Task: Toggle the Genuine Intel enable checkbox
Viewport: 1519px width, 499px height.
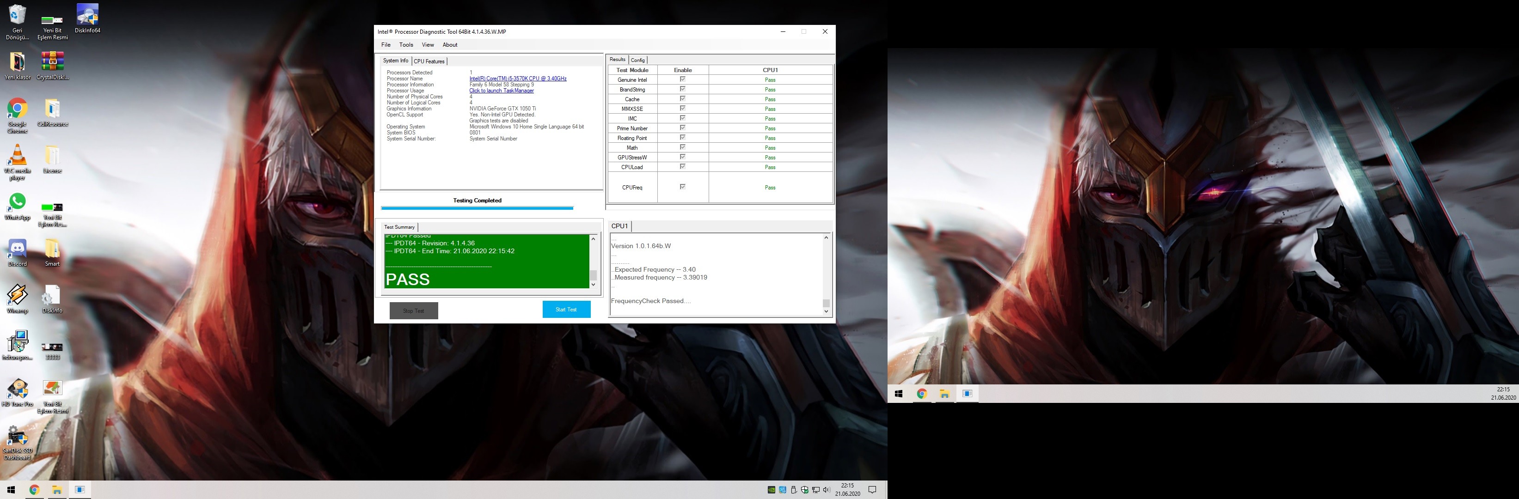Action: click(x=682, y=79)
